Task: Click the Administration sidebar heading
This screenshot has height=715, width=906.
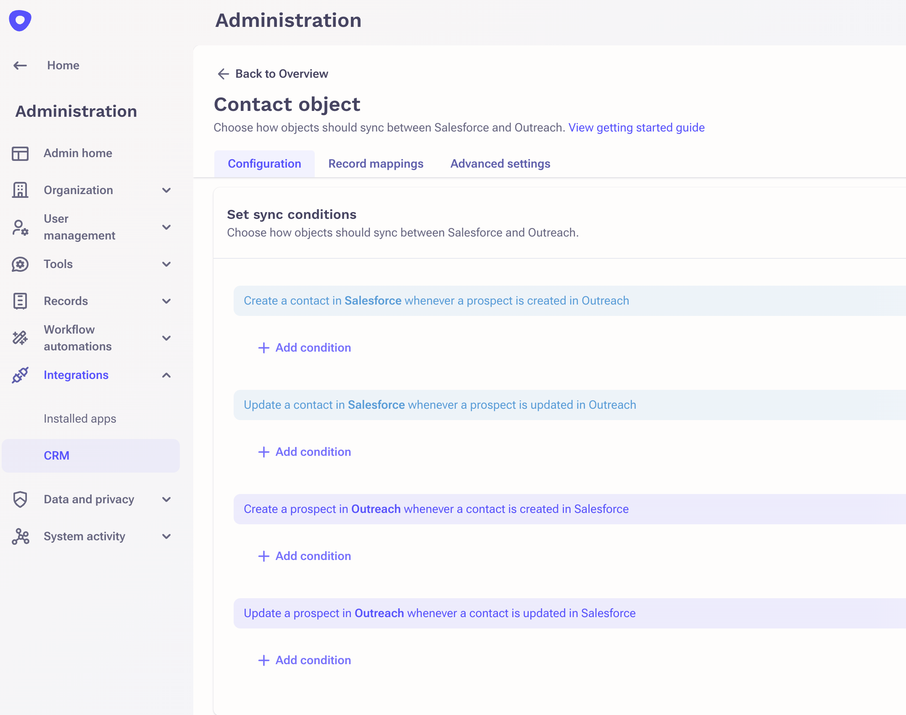Action: (76, 111)
